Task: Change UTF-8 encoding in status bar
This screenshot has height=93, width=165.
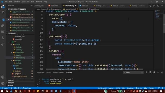Action: point(118,88)
